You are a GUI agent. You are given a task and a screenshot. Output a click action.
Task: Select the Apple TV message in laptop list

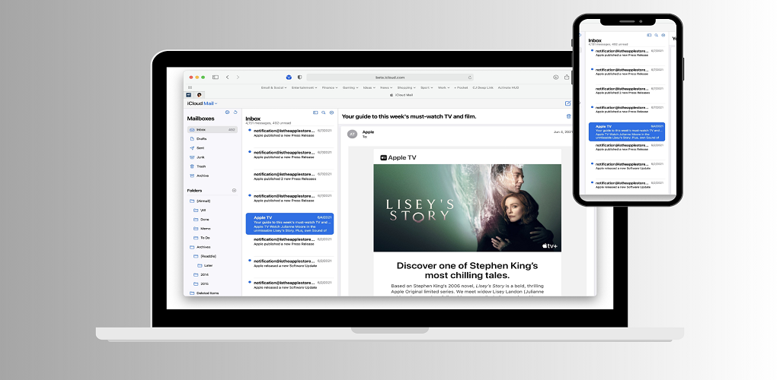pos(289,223)
